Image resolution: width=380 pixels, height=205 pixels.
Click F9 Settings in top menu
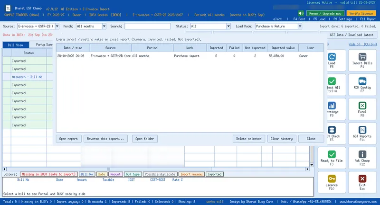coord(342,19)
